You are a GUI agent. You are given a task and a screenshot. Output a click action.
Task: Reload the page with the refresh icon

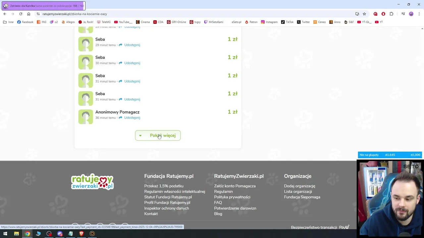(21, 14)
